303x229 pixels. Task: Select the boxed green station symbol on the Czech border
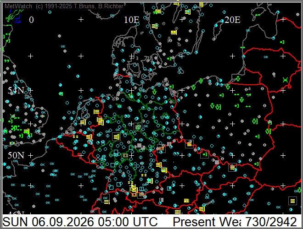coord(204,154)
